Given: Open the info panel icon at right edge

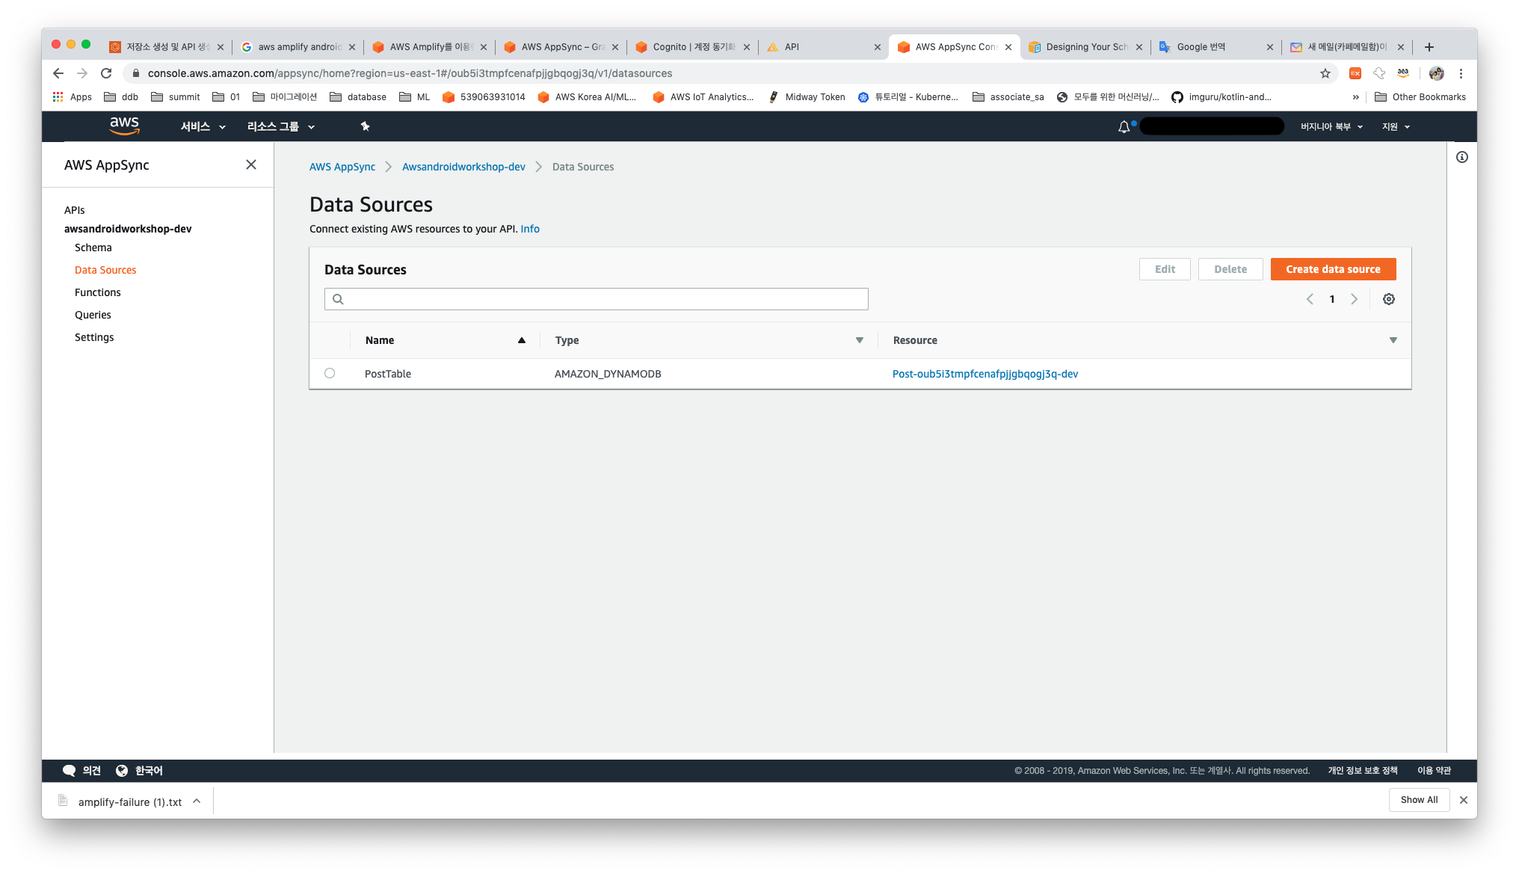Looking at the screenshot, I should (1462, 157).
